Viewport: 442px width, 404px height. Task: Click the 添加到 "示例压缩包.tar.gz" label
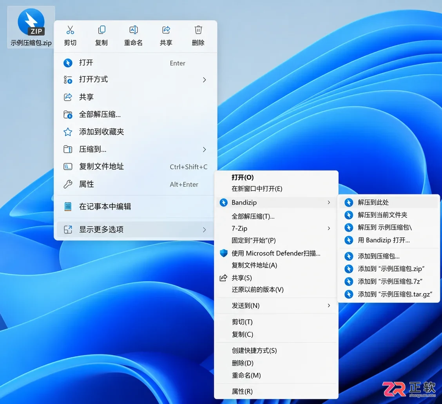395,294
